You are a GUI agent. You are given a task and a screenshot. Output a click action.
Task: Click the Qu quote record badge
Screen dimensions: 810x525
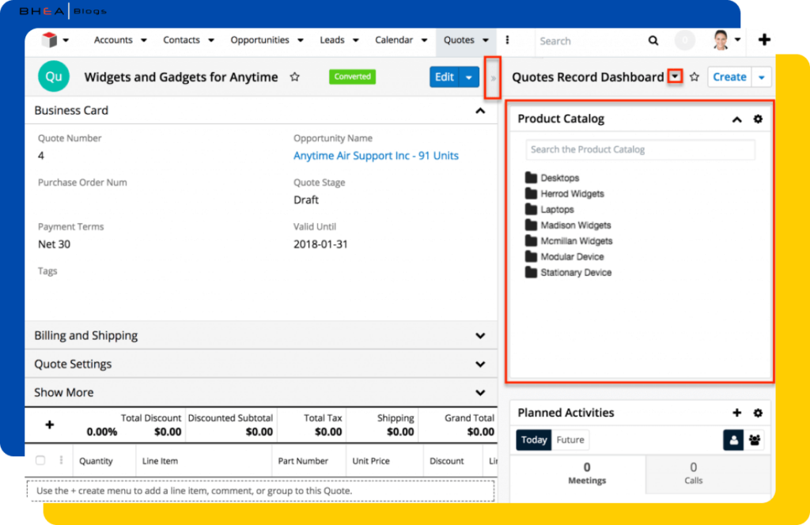(54, 77)
